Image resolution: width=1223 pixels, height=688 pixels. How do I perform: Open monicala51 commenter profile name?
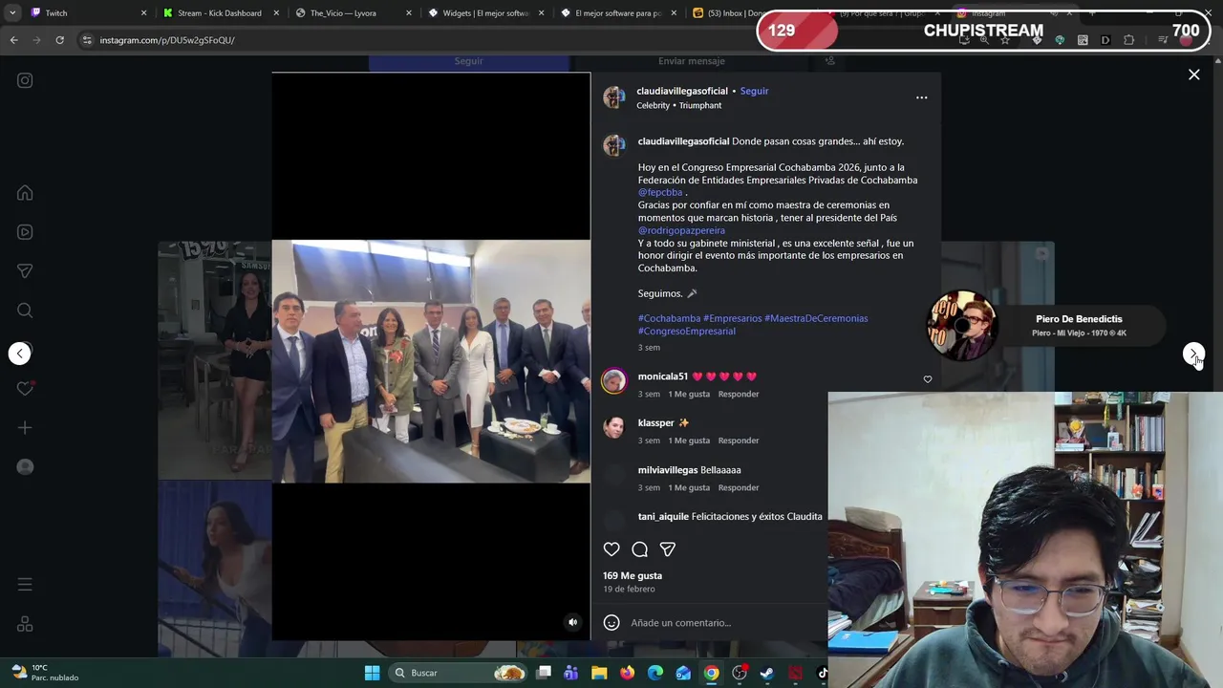click(x=663, y=376)
